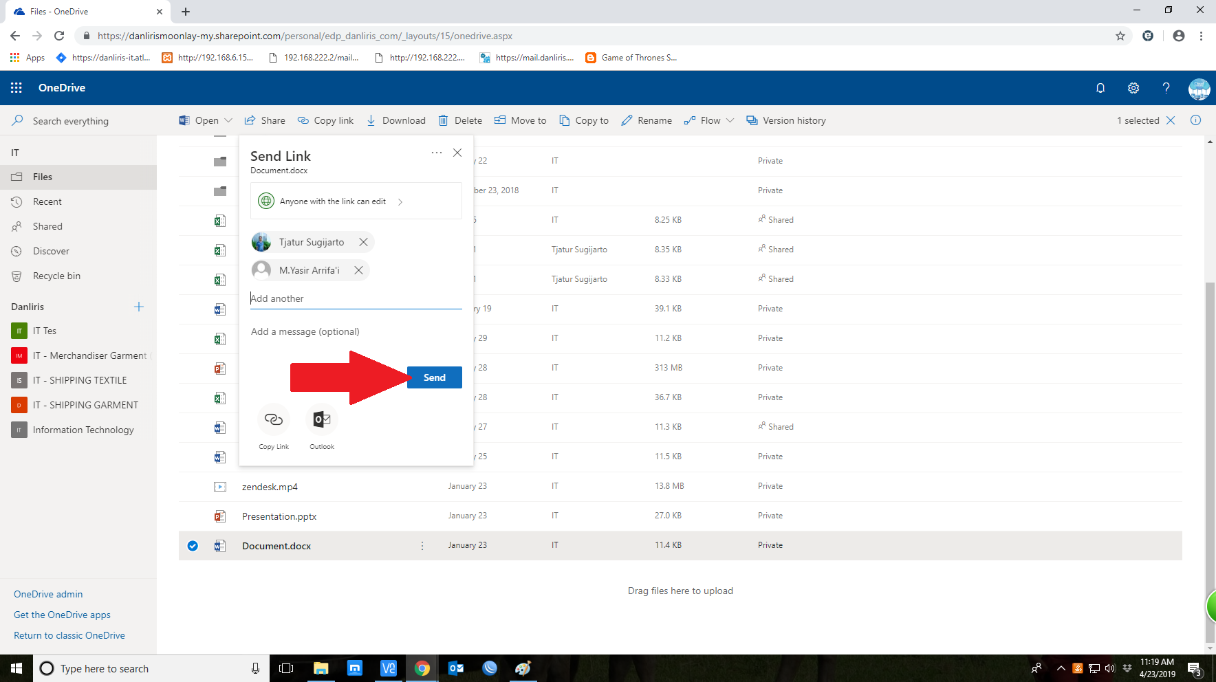Image resolution: width=1216 pixels, height=682 pixels.
Task: Open Return to classic OneDrive link
Action: coord(69,635)
